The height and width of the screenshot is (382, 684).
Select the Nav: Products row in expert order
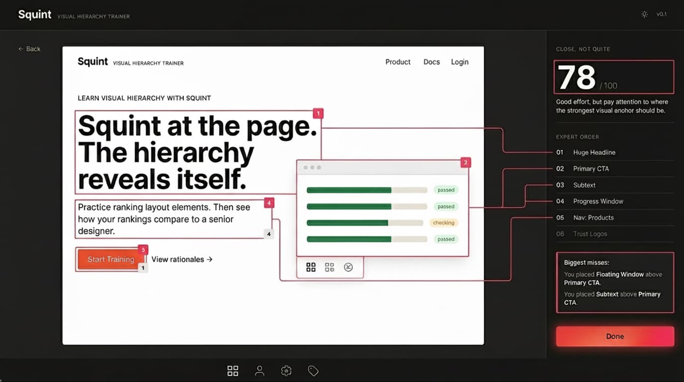click(615, 218)
